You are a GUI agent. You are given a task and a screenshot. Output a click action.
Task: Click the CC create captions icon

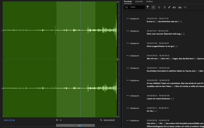pyautogui.click(x=185, y=7)
